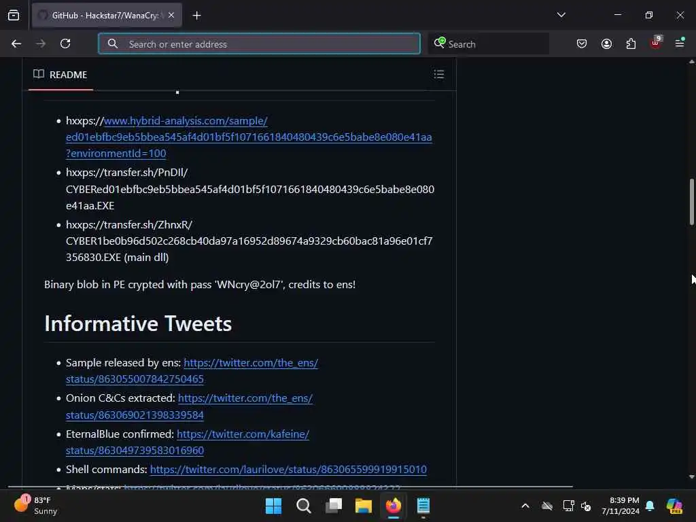Open Save to Pocket icon
Screen dimensions: 696x522
582,43
